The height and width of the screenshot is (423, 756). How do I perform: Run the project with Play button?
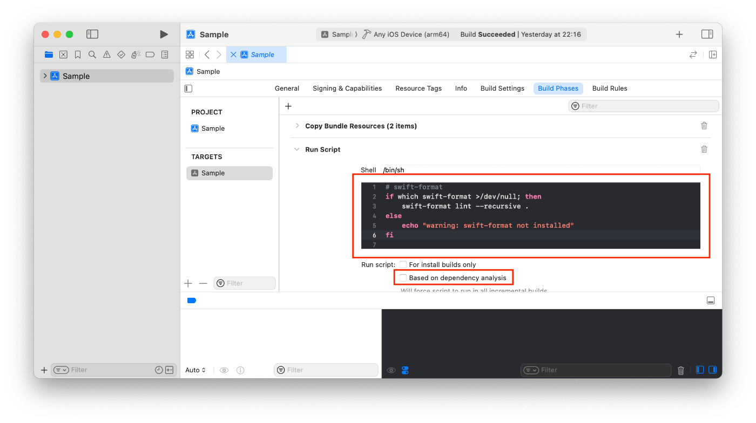[164, 34]
